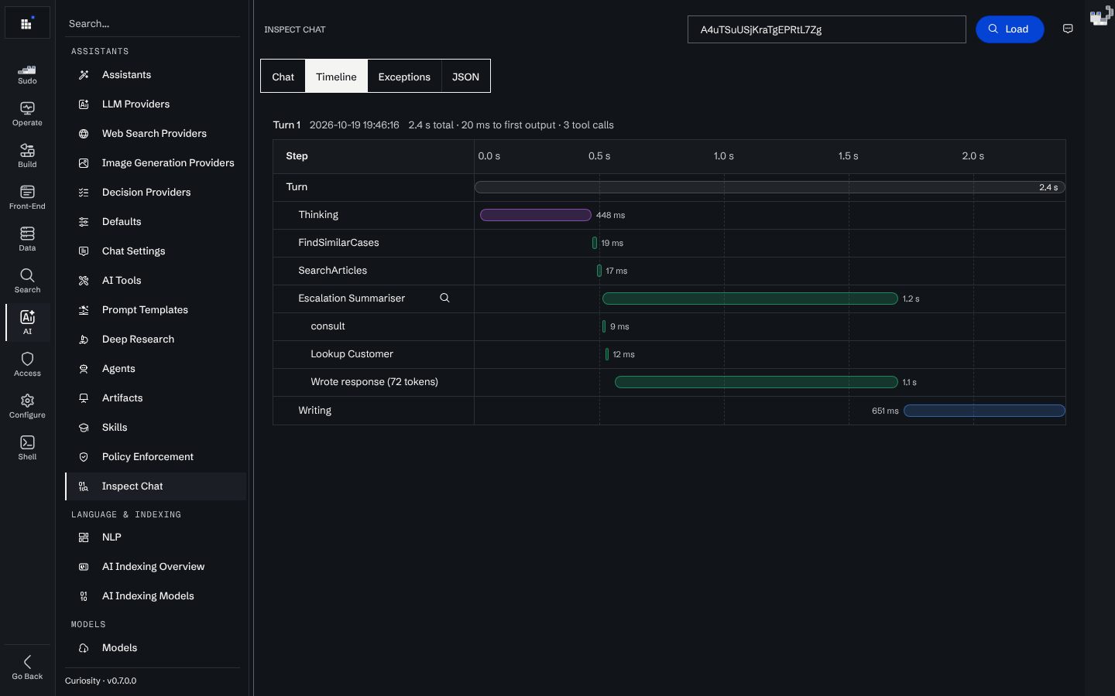Switch to the Chat tab
Screen dimensions: 1115x696
click(x=283, y=77)
